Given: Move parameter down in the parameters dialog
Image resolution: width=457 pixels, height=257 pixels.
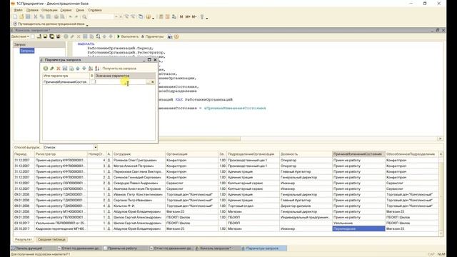Looking at the screenshot, I should tap(84, 69).
